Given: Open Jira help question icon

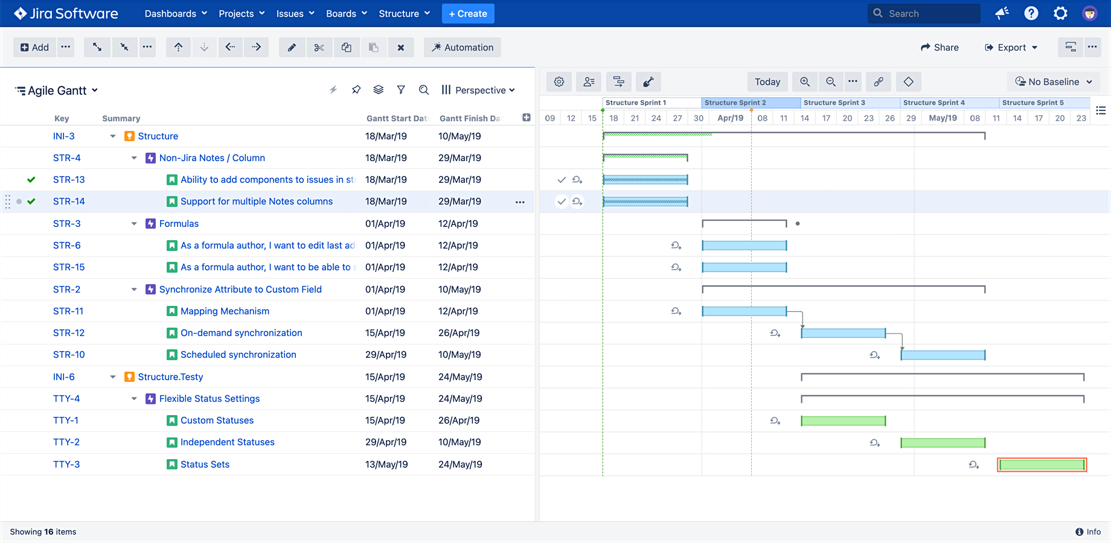Looking at the screenshot, I should [1031, 13].
